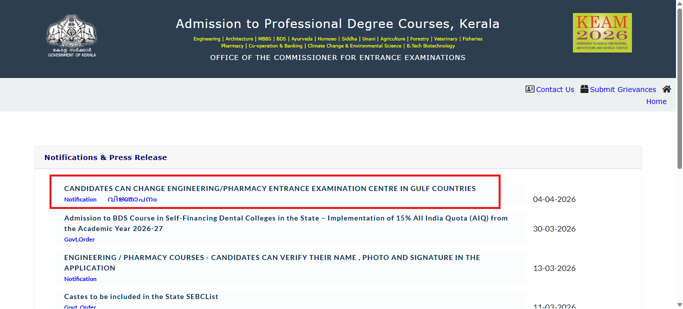Open the Gulf countries exam centre Notification

point(80,199)
